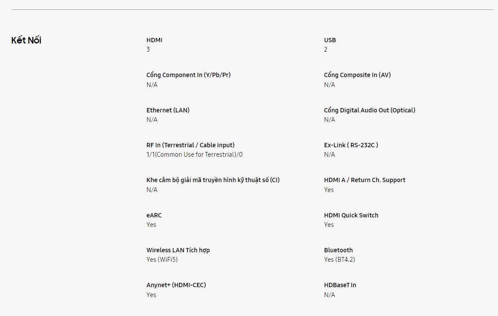This screenshot has height=316, width=498.
Task: Click the 1/1(Common Use for Terrestrial)/0 value
Action: [194, 155]
